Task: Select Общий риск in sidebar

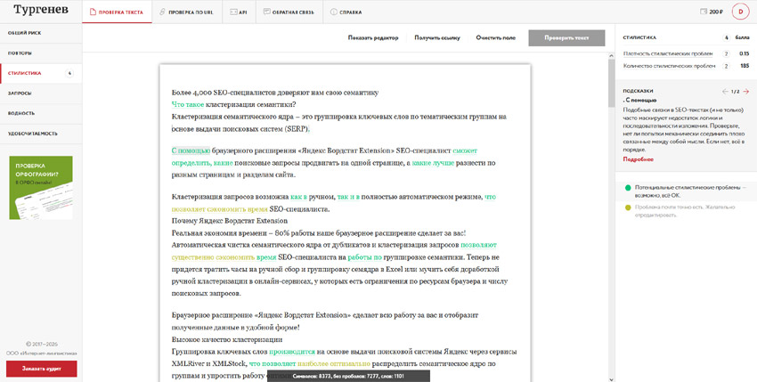Action: (x=41, y=33)
